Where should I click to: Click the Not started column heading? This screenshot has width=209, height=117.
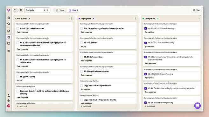click(x=22, y=18)
